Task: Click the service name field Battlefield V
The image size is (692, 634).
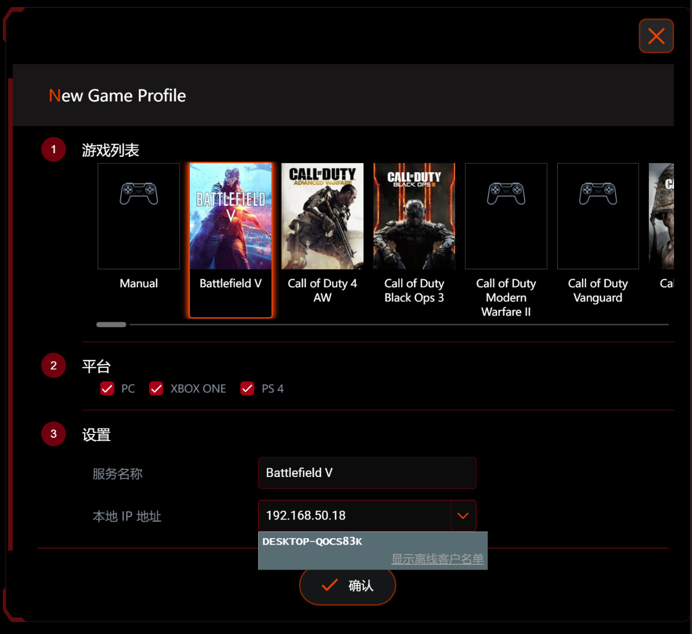Action: tap(367, 473)
